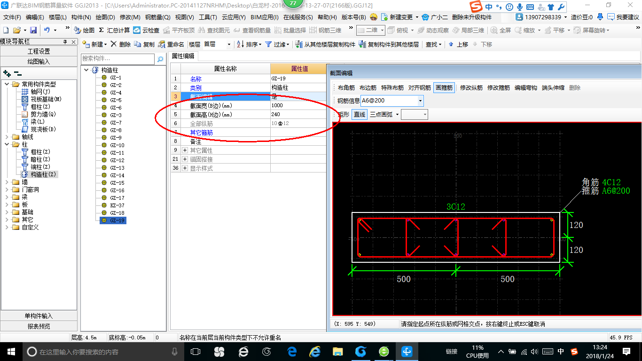Click 广小二 assistant icon
This screenshot has width=642, height=361.
pos(435,17)
